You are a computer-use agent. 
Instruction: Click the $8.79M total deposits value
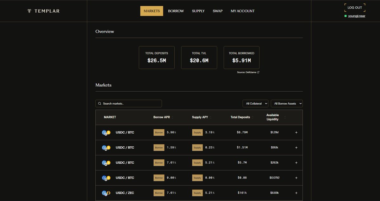(x=242, y=132)
